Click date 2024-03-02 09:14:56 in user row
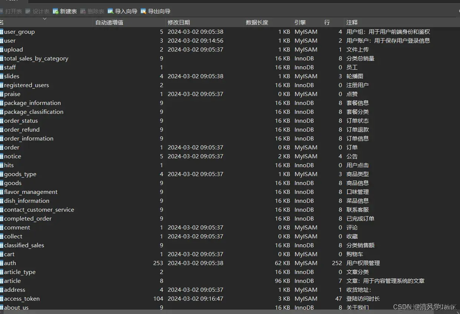 tap(195, 41)
